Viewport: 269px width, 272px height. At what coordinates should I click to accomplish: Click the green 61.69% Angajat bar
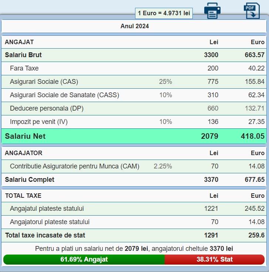[x=84, y=259]
